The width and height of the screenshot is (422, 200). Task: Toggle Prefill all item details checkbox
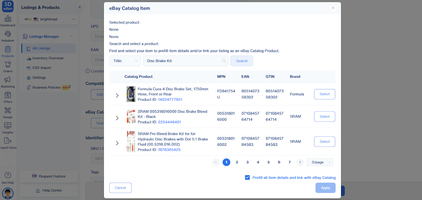coord(247,178)
